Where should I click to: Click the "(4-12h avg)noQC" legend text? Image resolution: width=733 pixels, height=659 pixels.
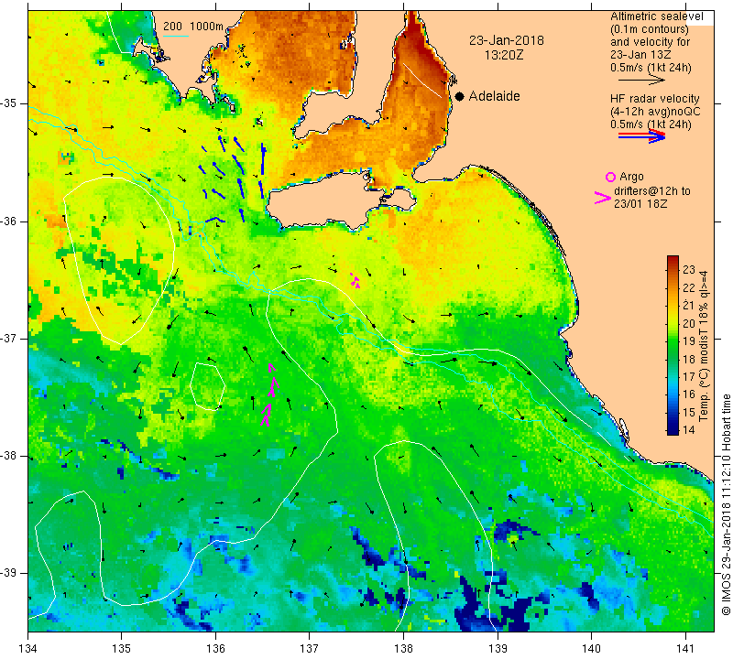point(655,111)
